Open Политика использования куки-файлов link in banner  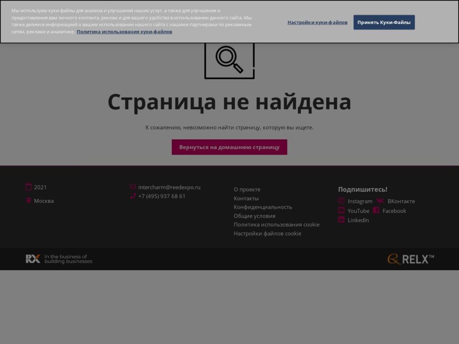pos(124,32)
